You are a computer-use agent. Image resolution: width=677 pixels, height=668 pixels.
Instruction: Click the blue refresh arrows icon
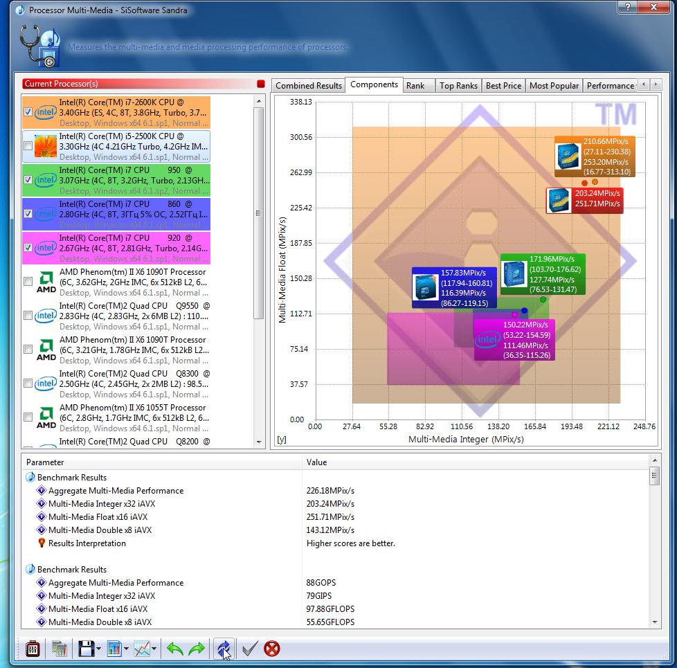click(x=224, y=649)
